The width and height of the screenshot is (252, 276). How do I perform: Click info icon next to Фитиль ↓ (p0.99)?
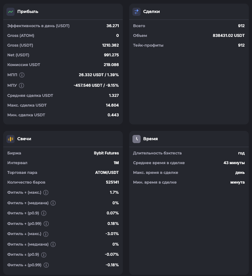[46, 265]
